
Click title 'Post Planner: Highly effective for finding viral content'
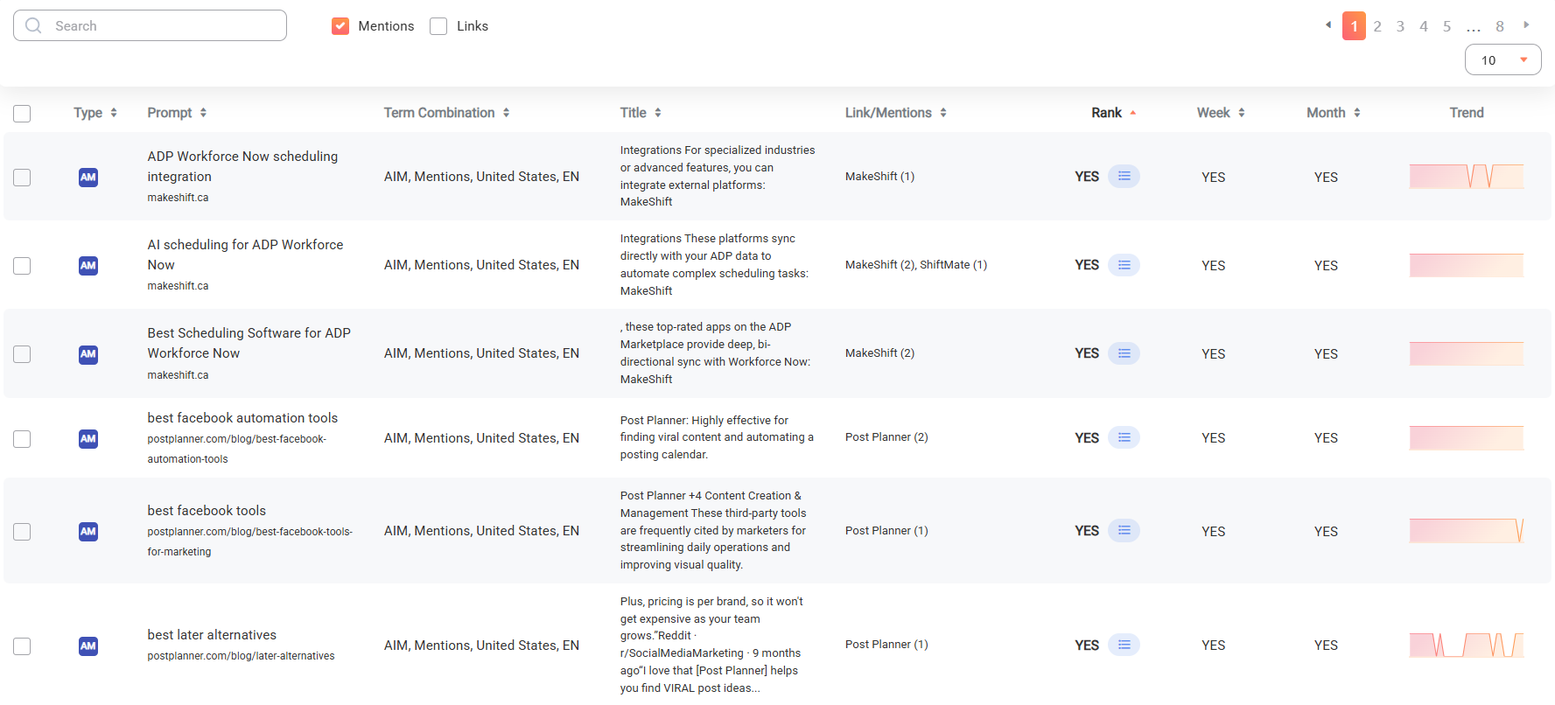[x=717, y=437]
